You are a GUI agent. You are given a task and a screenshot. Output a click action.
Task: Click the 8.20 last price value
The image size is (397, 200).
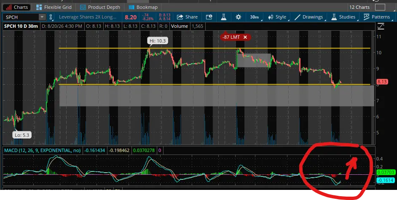pyautogui.click(x=131, y=17)
